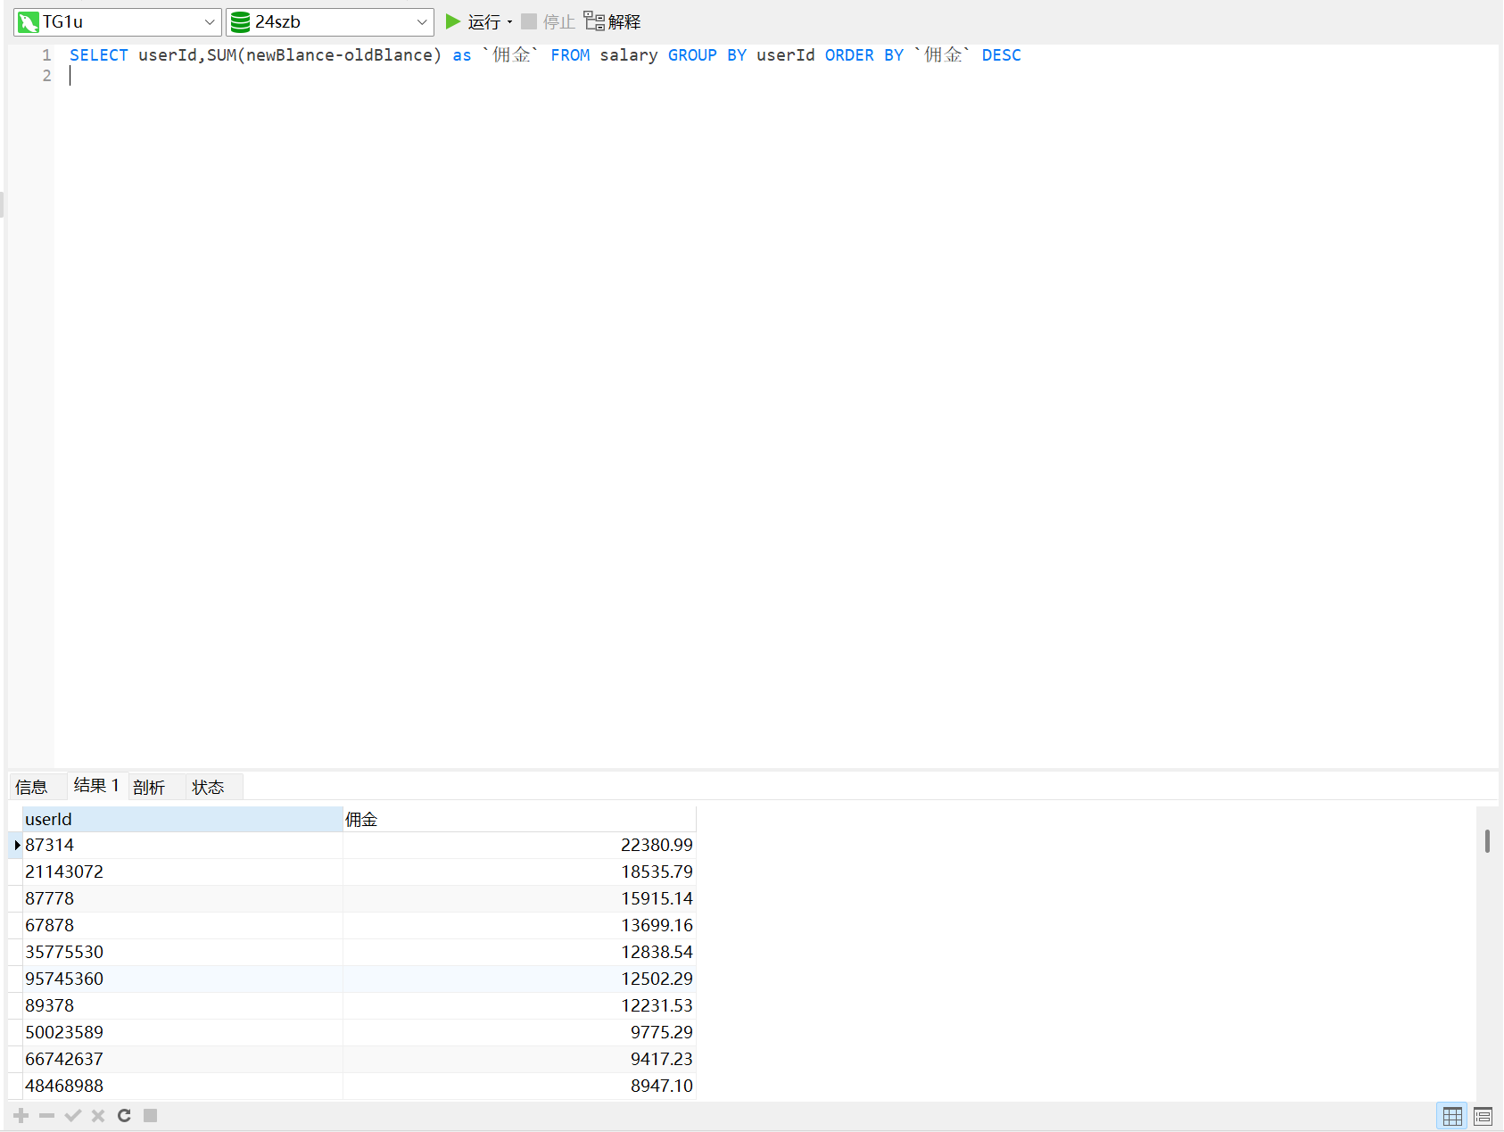Sort by the 佣金 column header

519,819
